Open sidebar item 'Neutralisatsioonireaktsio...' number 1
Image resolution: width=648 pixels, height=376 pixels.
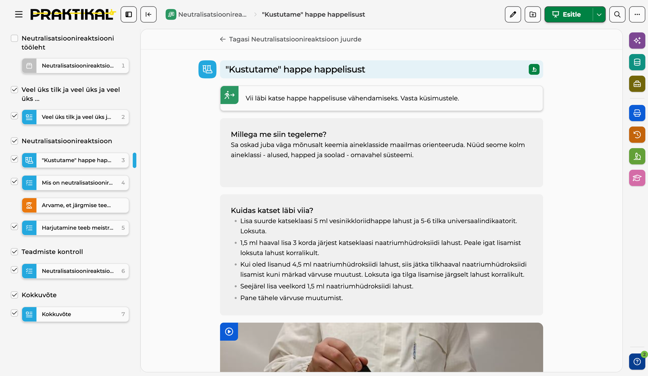pos(75,66)
